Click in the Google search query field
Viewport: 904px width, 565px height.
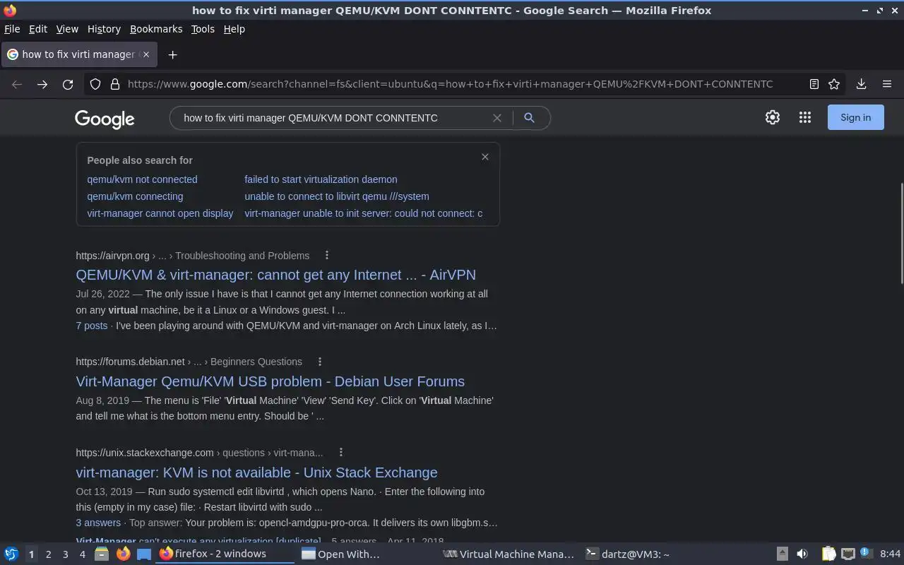tap(332, 118)
